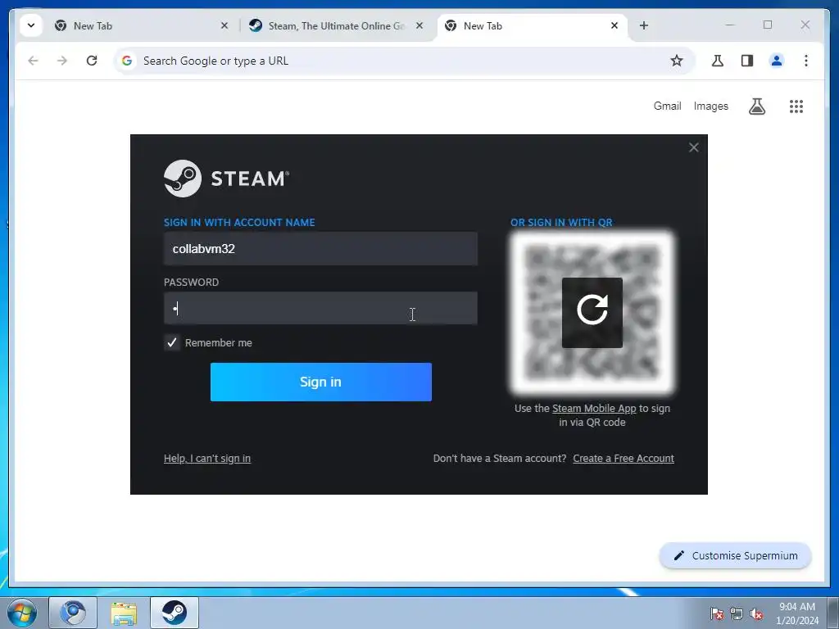Open the tab search dropdown arrow
This screenshot has width=839, height=629.
tap(31, 25)
